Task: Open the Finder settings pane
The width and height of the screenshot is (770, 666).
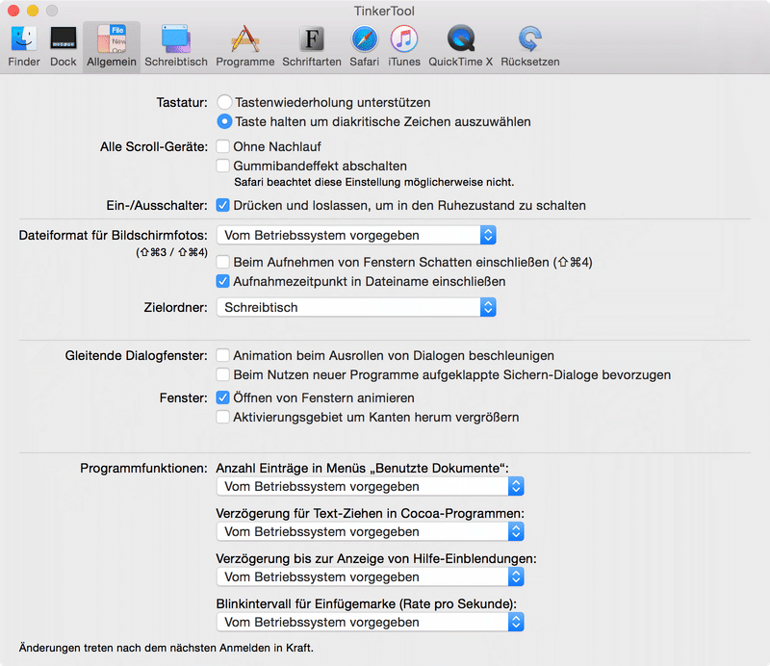Action: tap(23, 45)
